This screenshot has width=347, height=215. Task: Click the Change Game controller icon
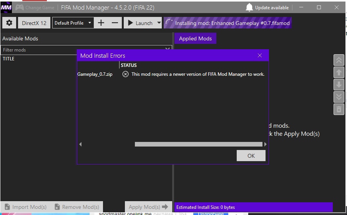(x=20, y=7)
